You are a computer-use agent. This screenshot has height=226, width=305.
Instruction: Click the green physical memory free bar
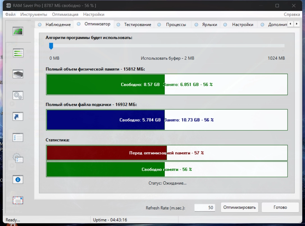(106, 84)
